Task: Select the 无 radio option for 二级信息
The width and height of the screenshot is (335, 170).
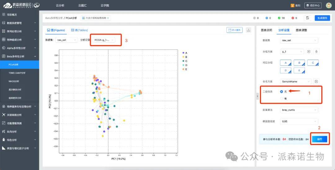Action: click(282, 91)
